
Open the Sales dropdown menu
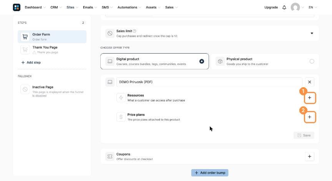171,7
